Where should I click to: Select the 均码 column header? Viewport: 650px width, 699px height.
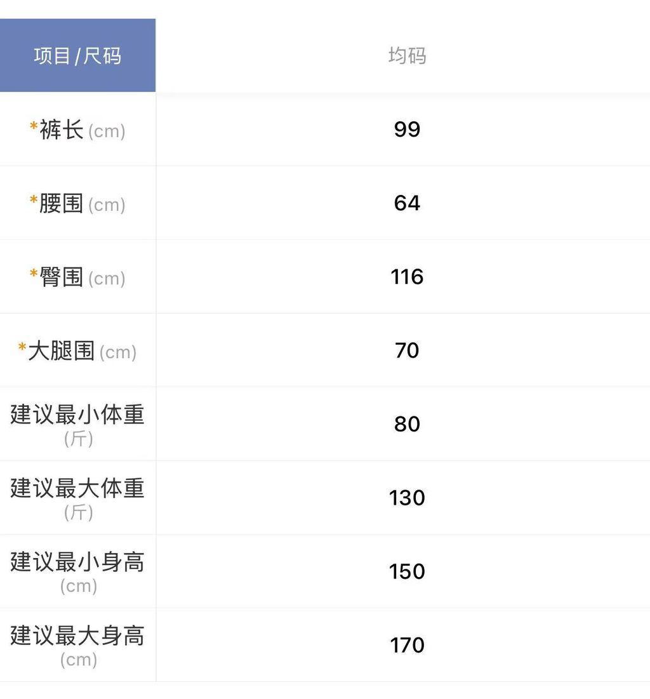coord(407,56)
